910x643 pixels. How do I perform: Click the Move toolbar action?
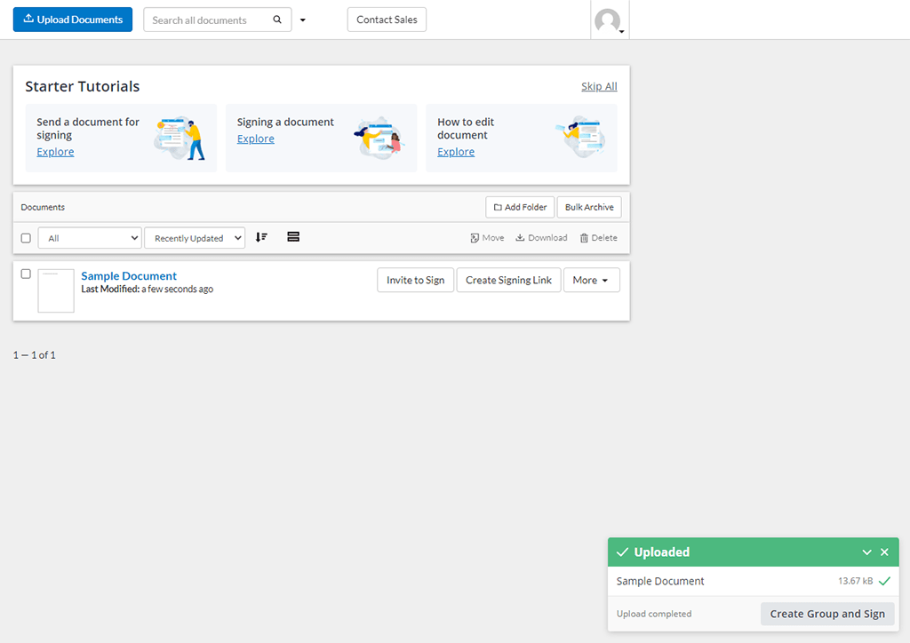(487, 238)
